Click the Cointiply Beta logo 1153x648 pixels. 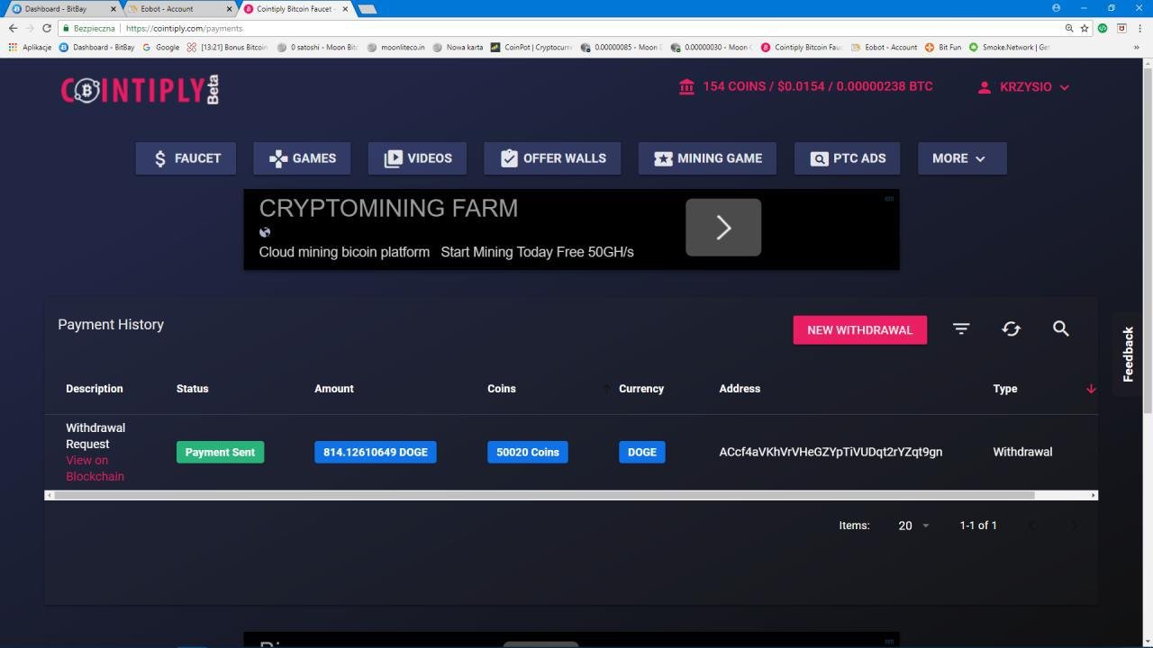point(140,89)
